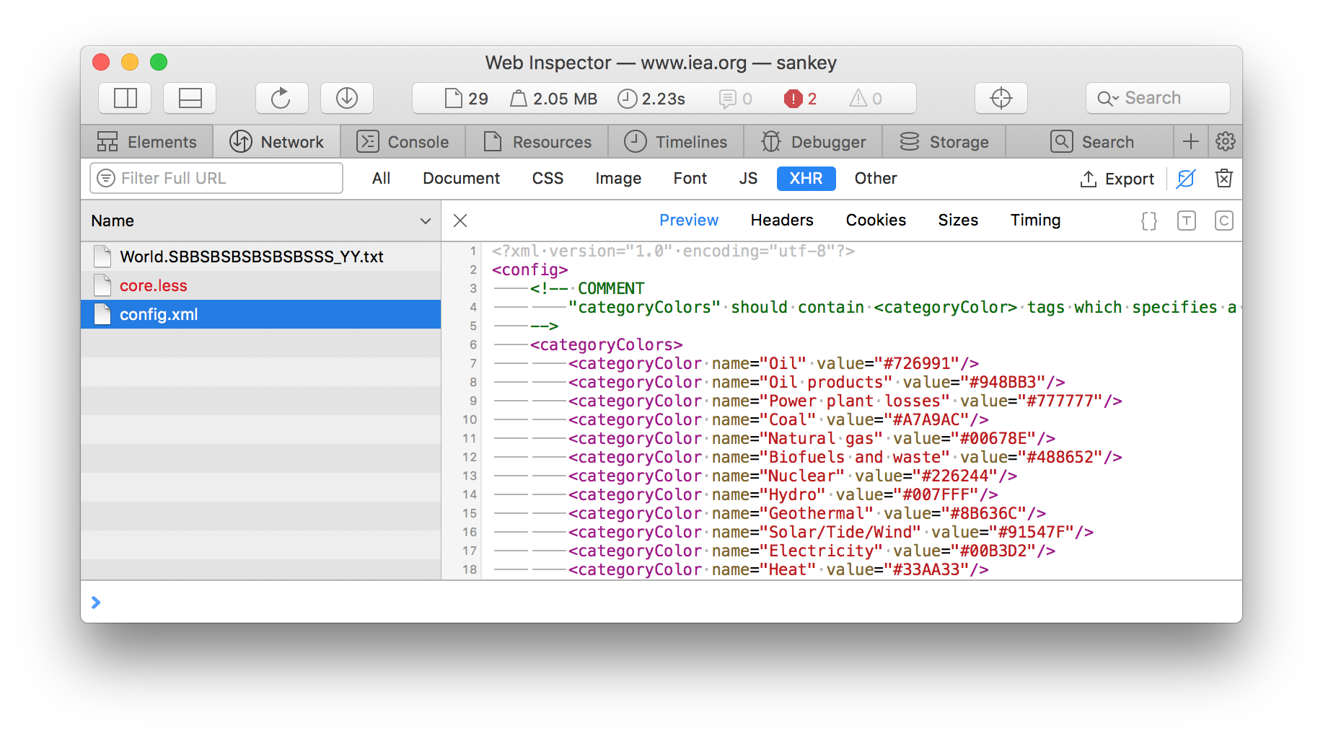
Task: Close the resource detail view
Action: [460, 221]
